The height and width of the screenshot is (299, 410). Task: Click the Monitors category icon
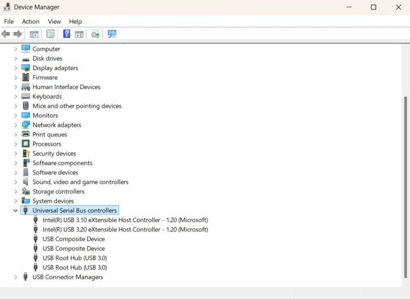pyautogui.click(x=26, y=116)
